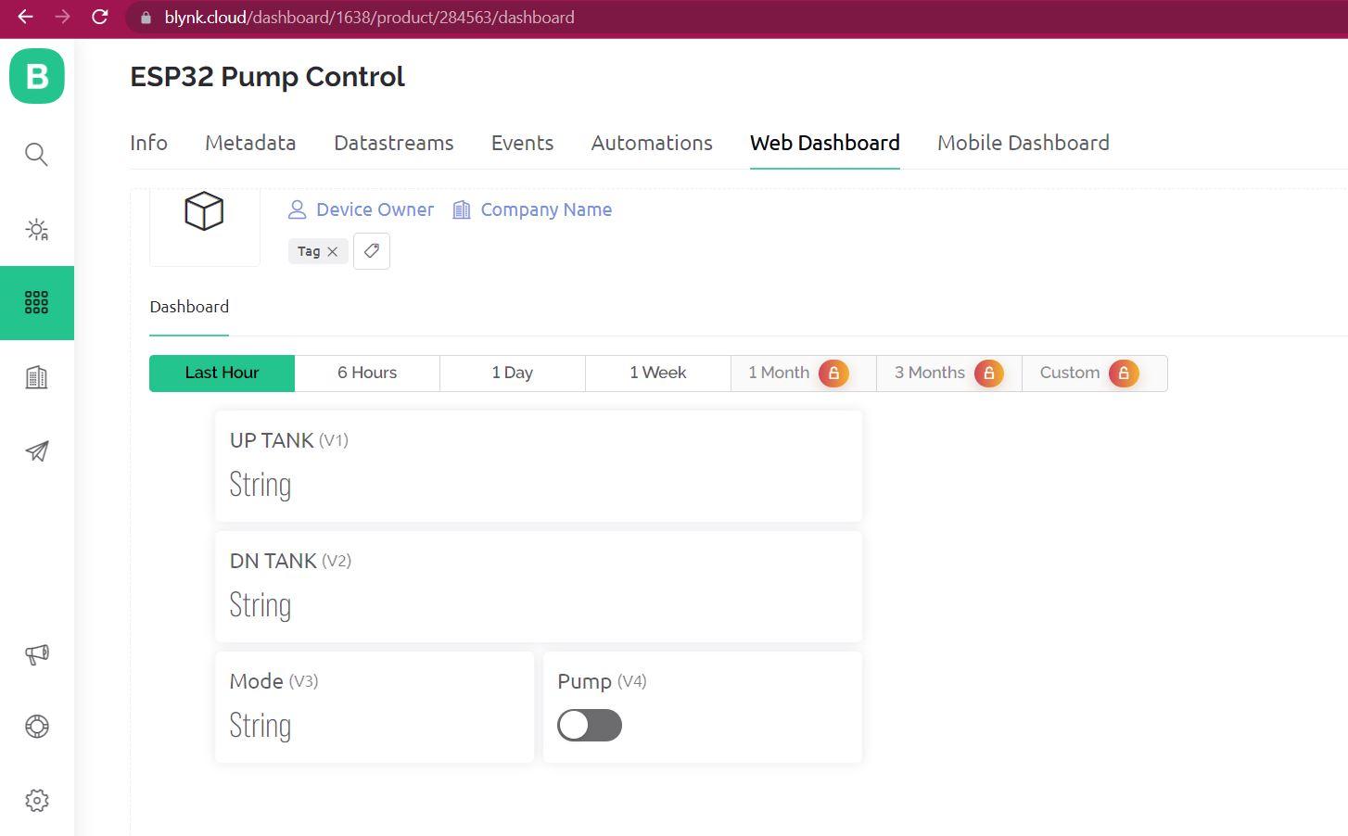Select the 1 Week time range
This screenshot has height=836, width=1348.
(x=658, y=373)
